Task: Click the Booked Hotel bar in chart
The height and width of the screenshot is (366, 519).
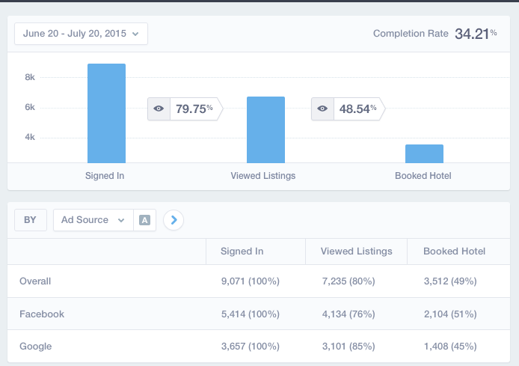Action: 424,154
